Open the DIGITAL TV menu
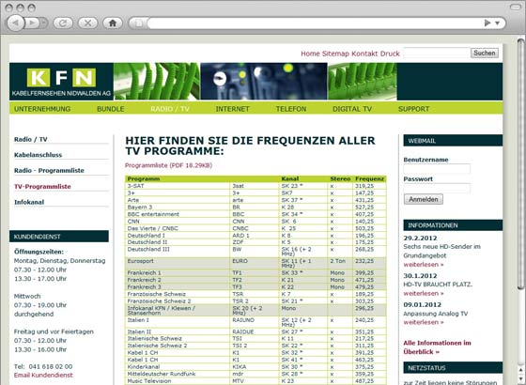 [352, 109]
